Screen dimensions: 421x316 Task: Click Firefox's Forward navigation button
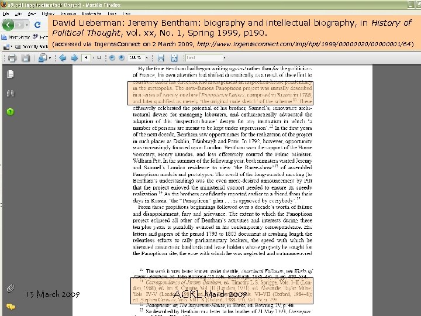19,25
